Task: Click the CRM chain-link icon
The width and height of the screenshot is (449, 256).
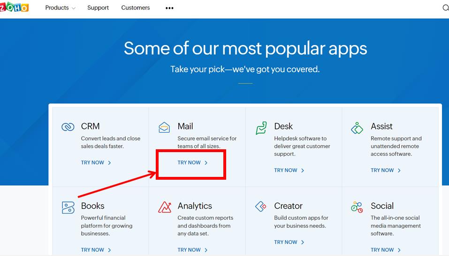Action: coord(68,127)
